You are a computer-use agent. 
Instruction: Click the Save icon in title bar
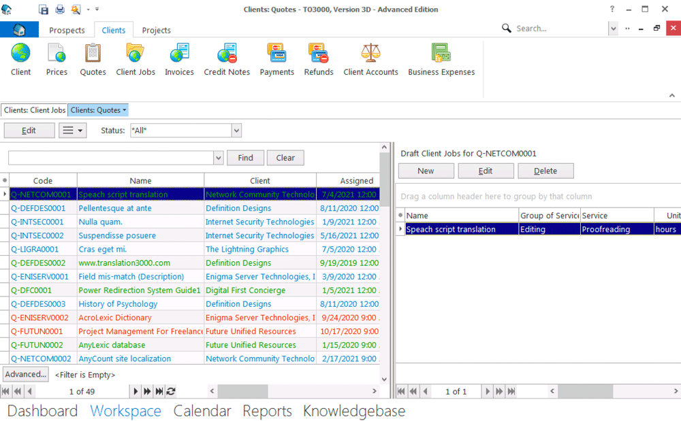click(44, 9)
